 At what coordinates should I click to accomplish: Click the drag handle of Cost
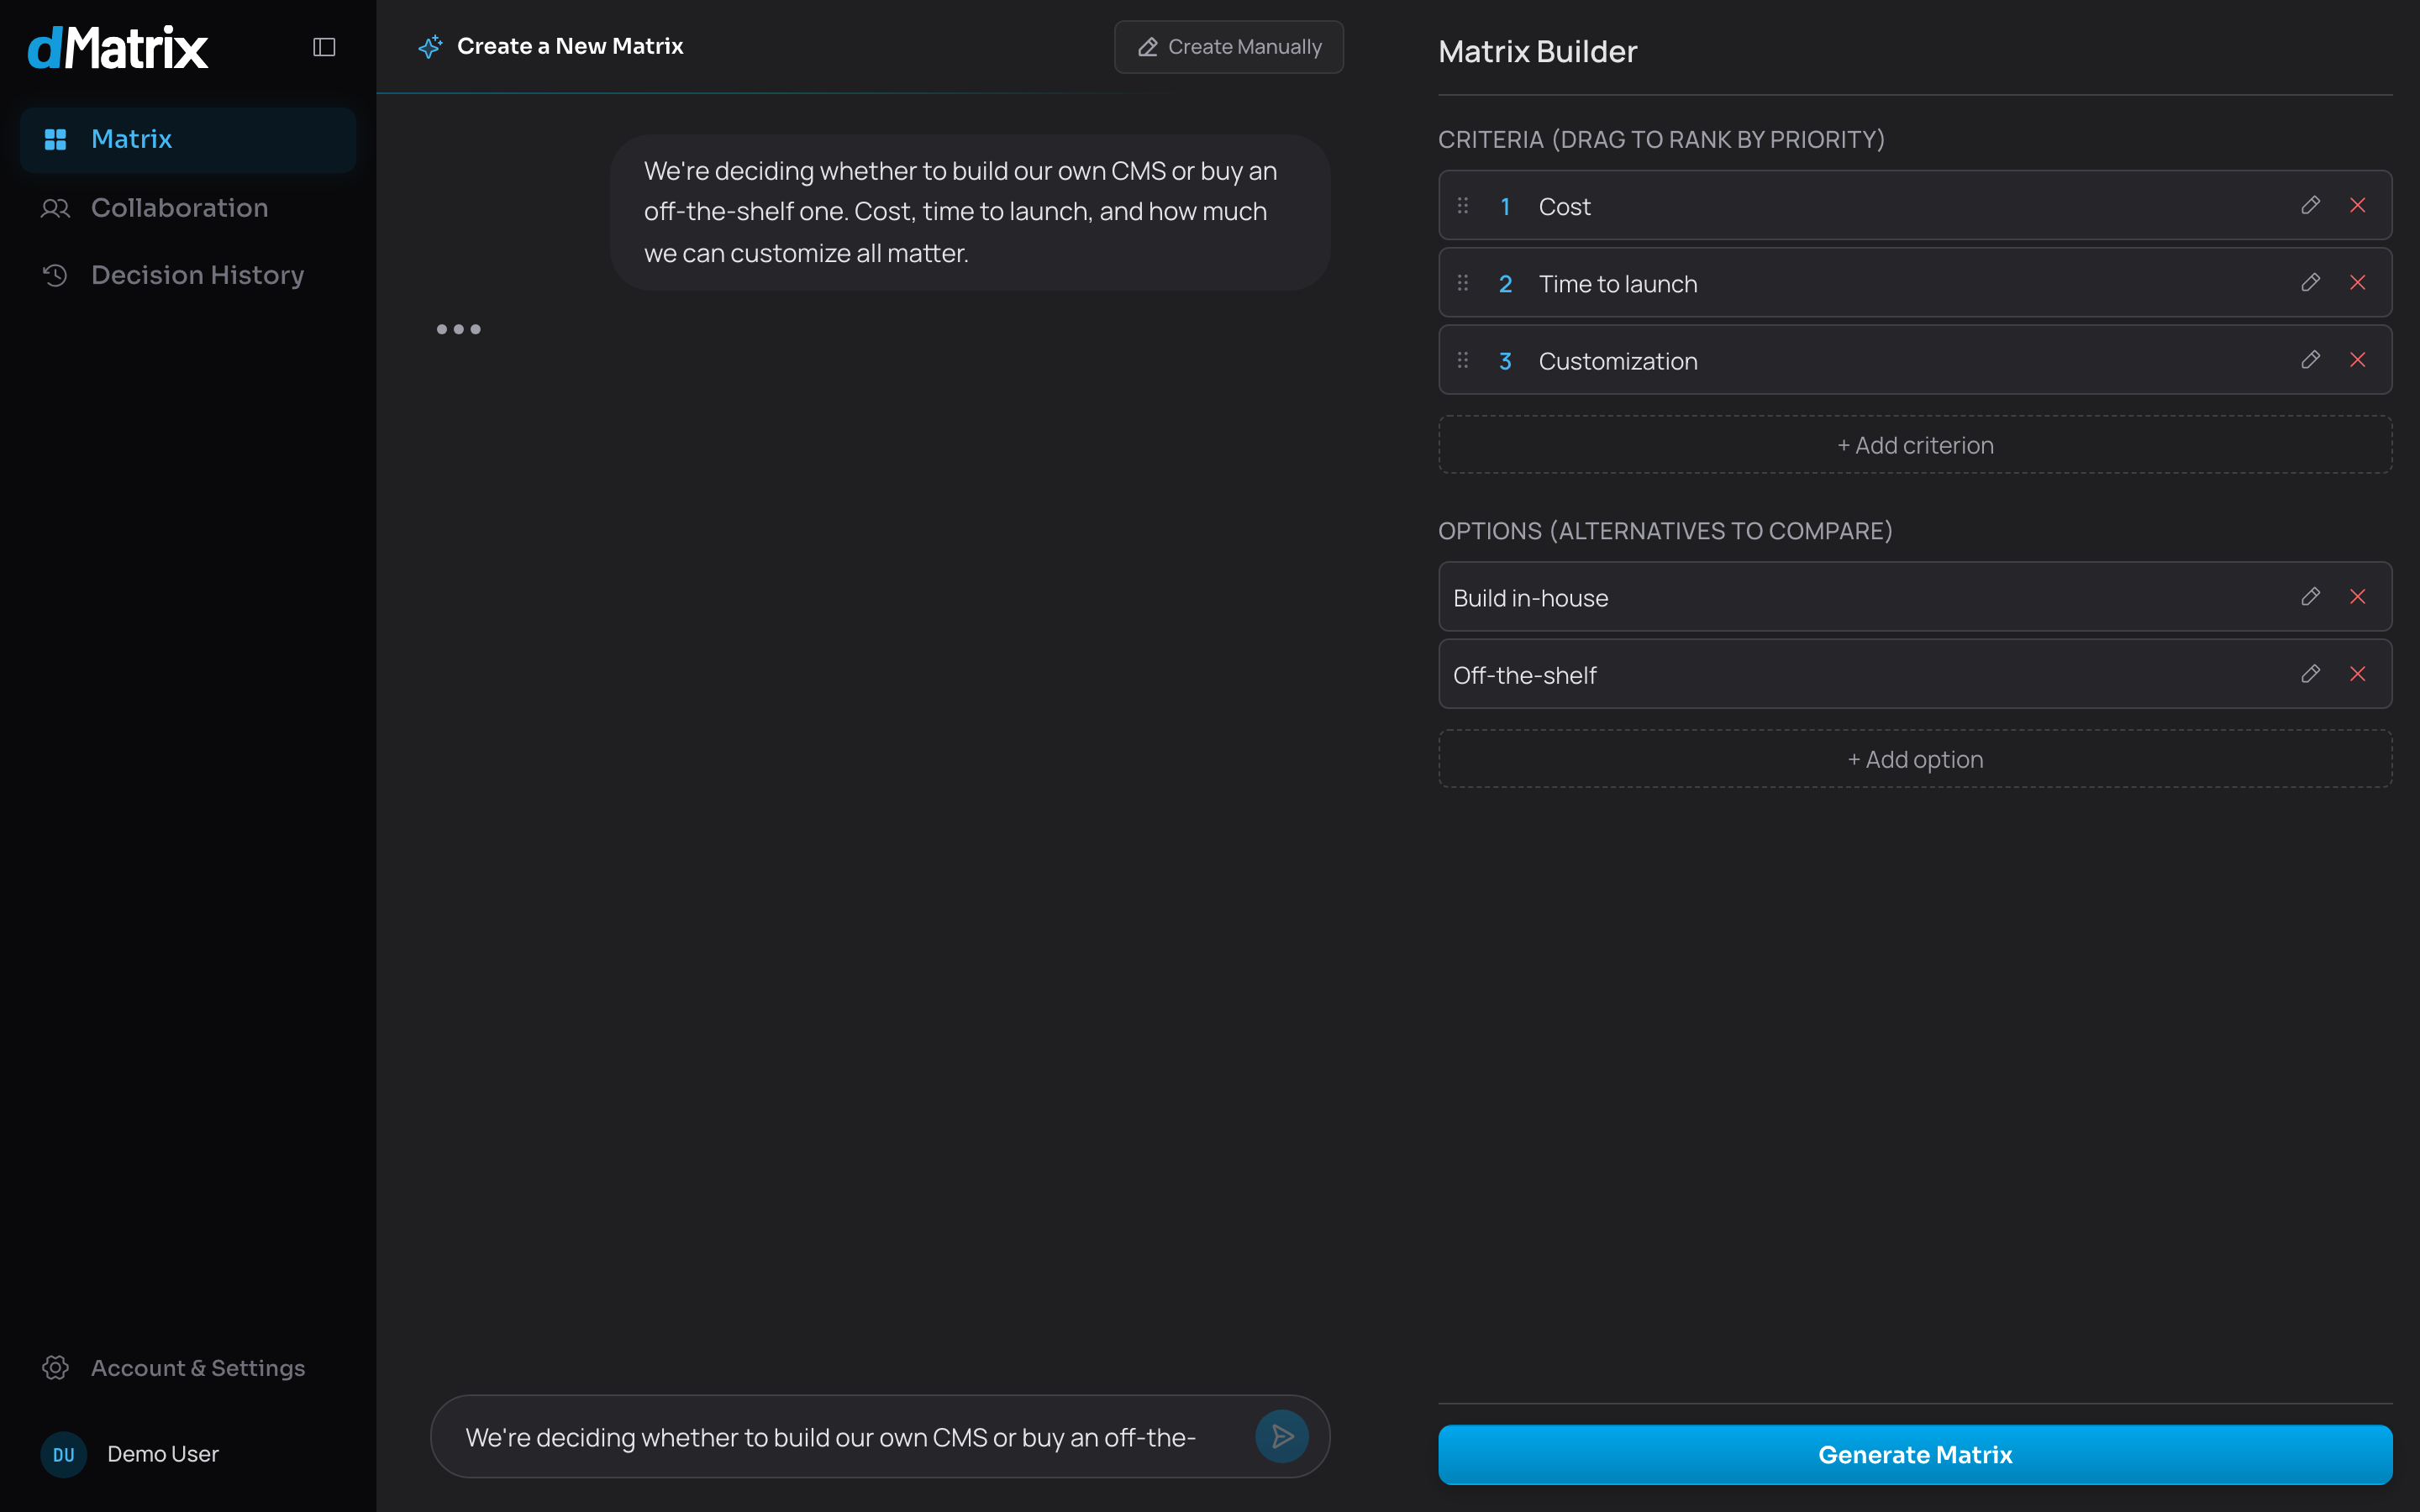1463,205
